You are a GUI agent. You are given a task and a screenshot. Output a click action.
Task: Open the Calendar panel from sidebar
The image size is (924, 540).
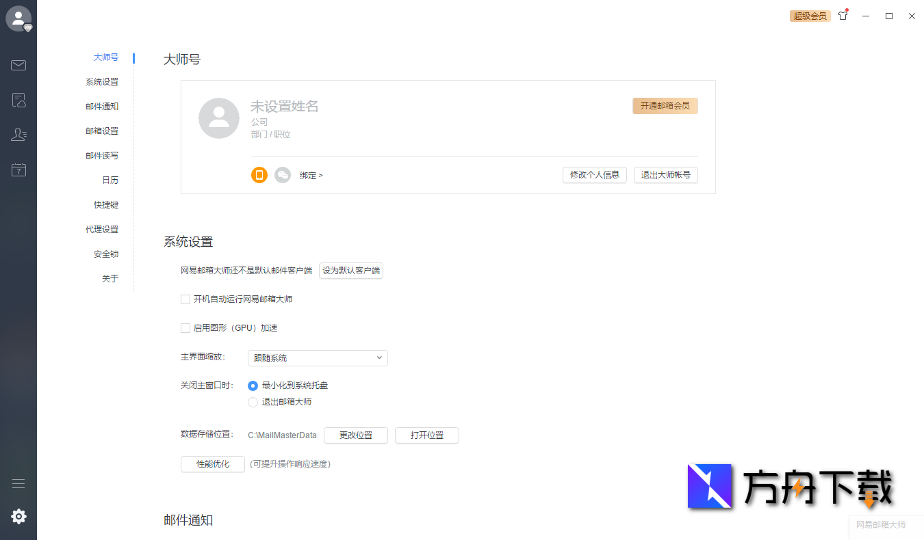click(x=18, y=170)
